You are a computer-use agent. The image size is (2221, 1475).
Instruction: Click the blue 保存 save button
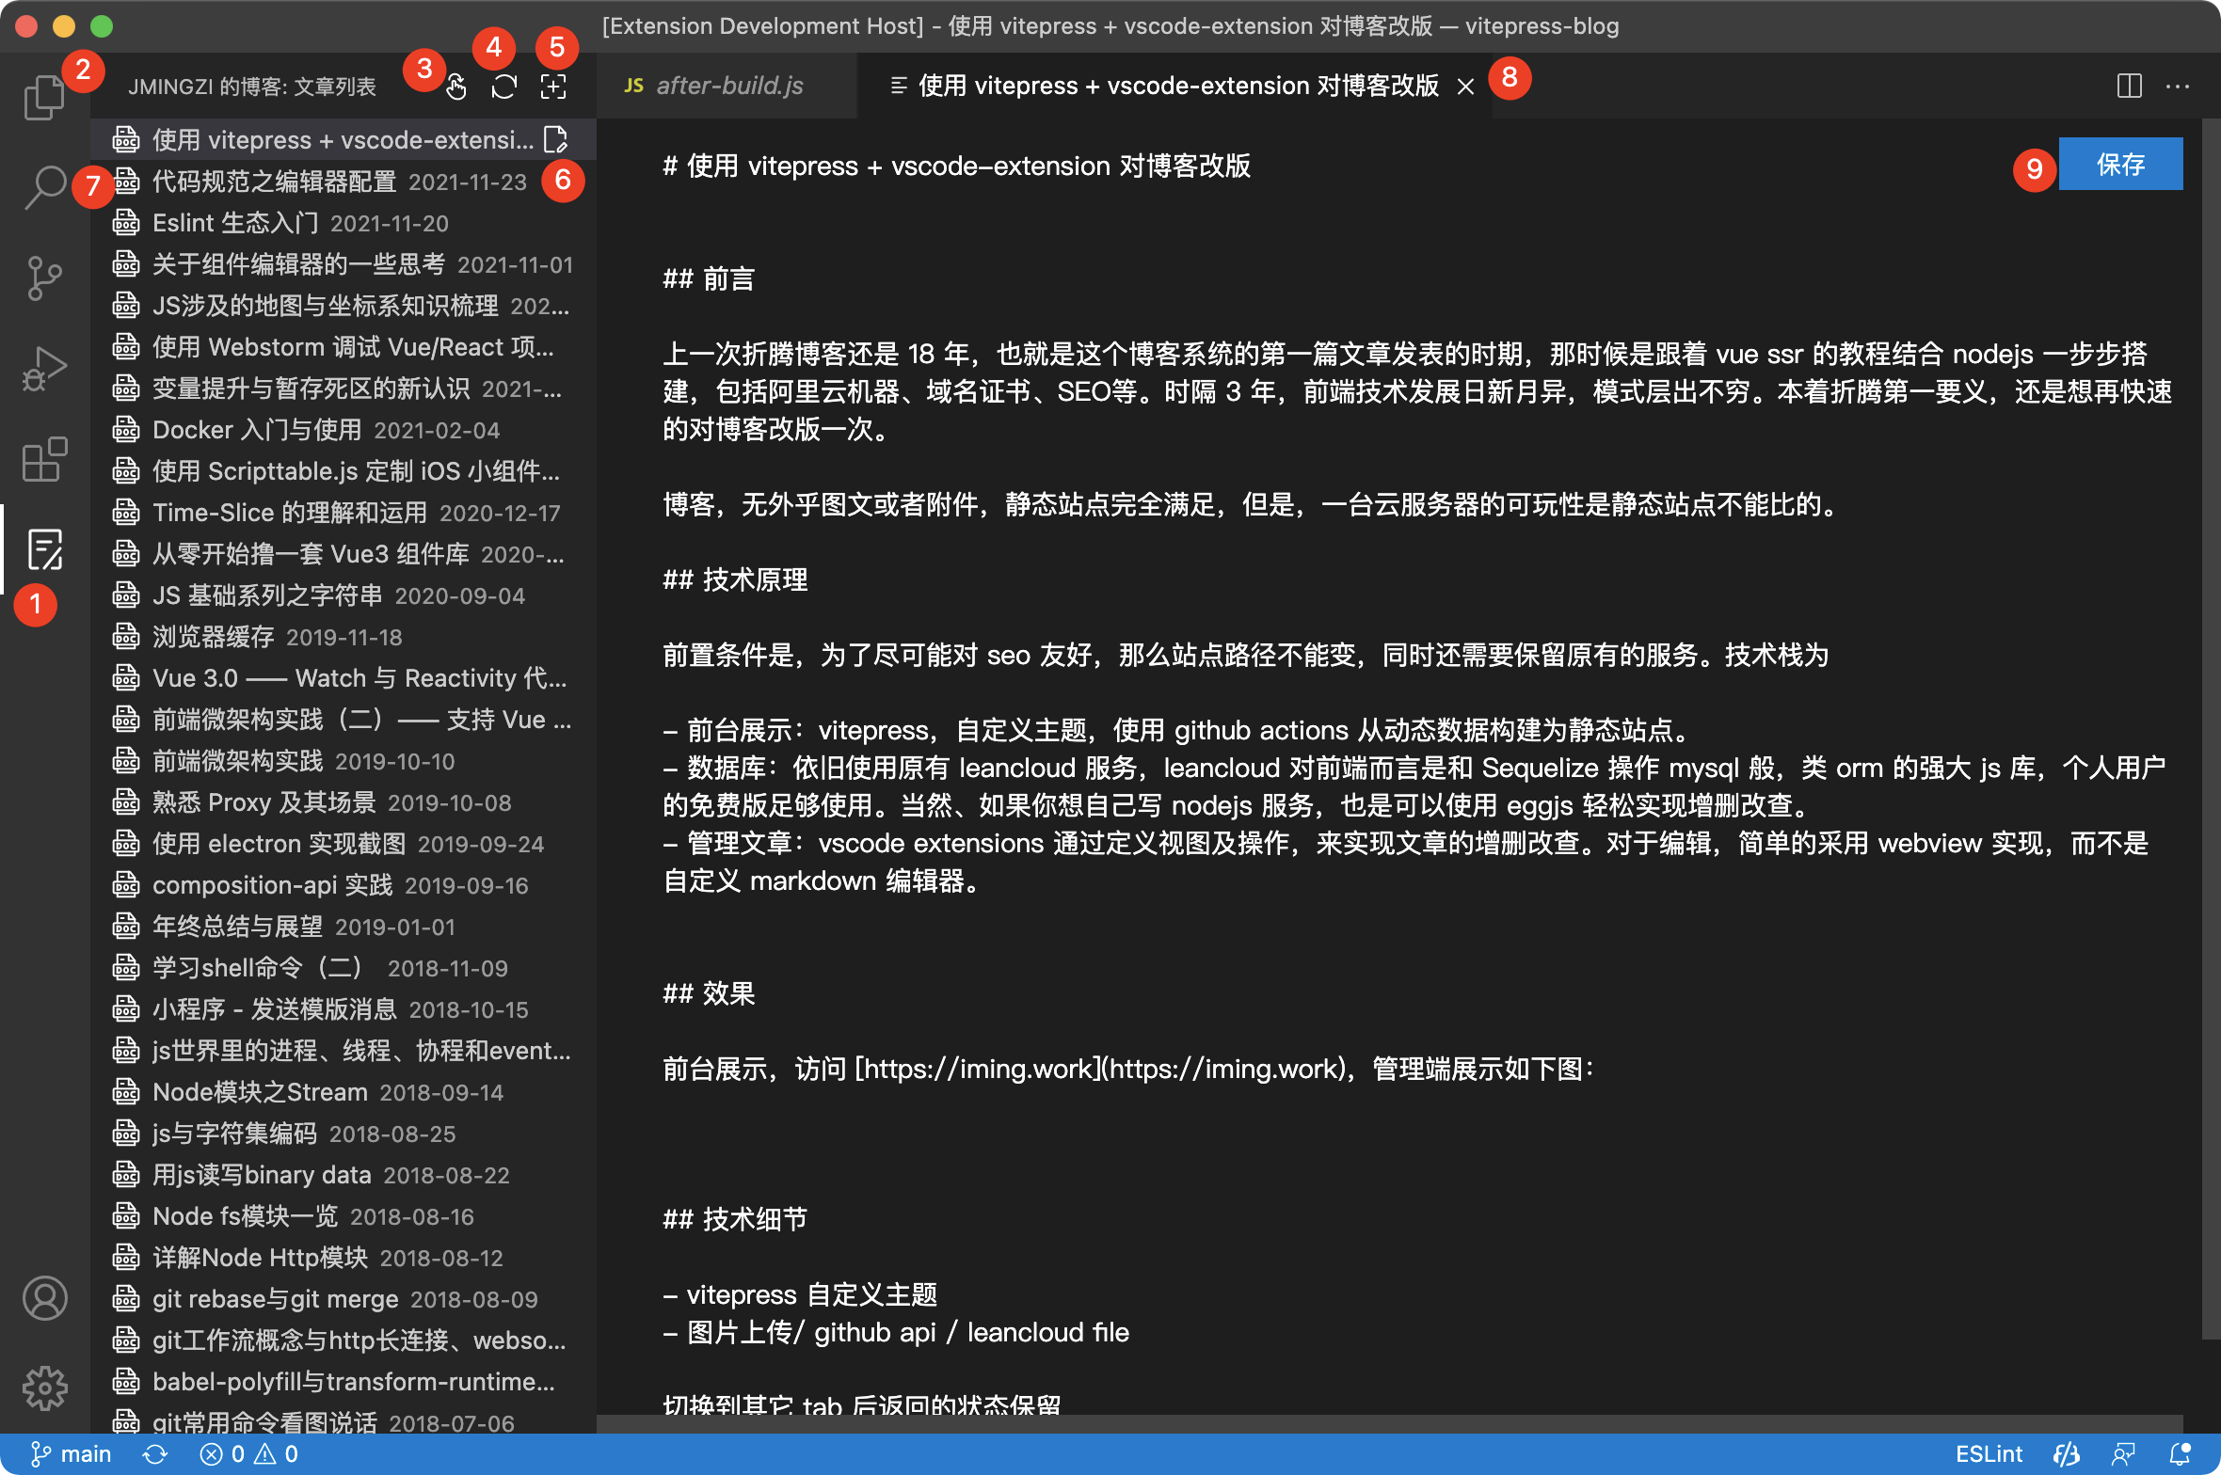click(x=2119, y=165)
